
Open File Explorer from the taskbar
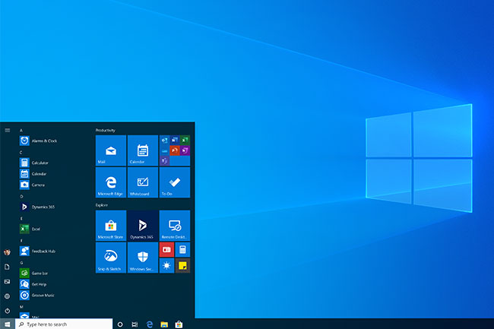point(164,324)
